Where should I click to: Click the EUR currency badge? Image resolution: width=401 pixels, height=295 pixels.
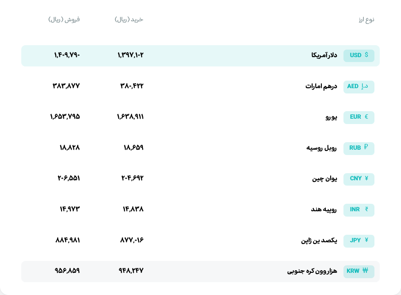coord(359,117)
